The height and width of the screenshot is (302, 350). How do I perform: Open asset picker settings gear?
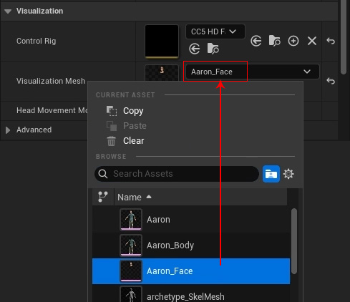coord(288,174)
